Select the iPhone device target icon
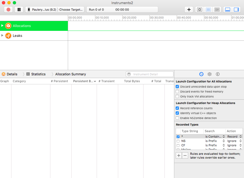This screenshot has height=178, width=244. point(29,10)
